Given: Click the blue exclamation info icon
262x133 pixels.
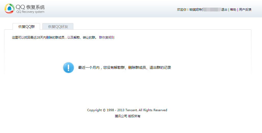Looking at the screenshot, I should pyautogui.click(x=68, y=68).
